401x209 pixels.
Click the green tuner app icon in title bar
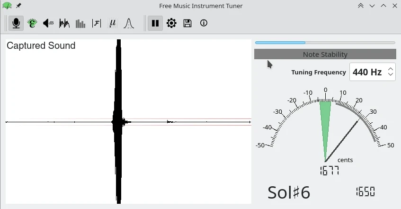tap(7, 6)
